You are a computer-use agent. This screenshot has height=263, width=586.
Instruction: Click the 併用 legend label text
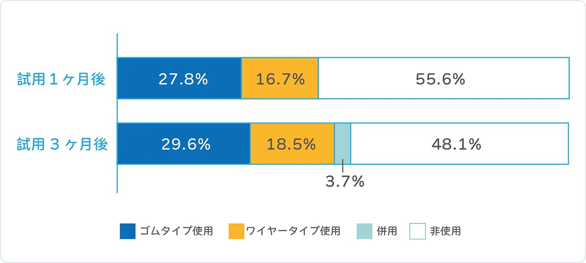coord(387,231)
